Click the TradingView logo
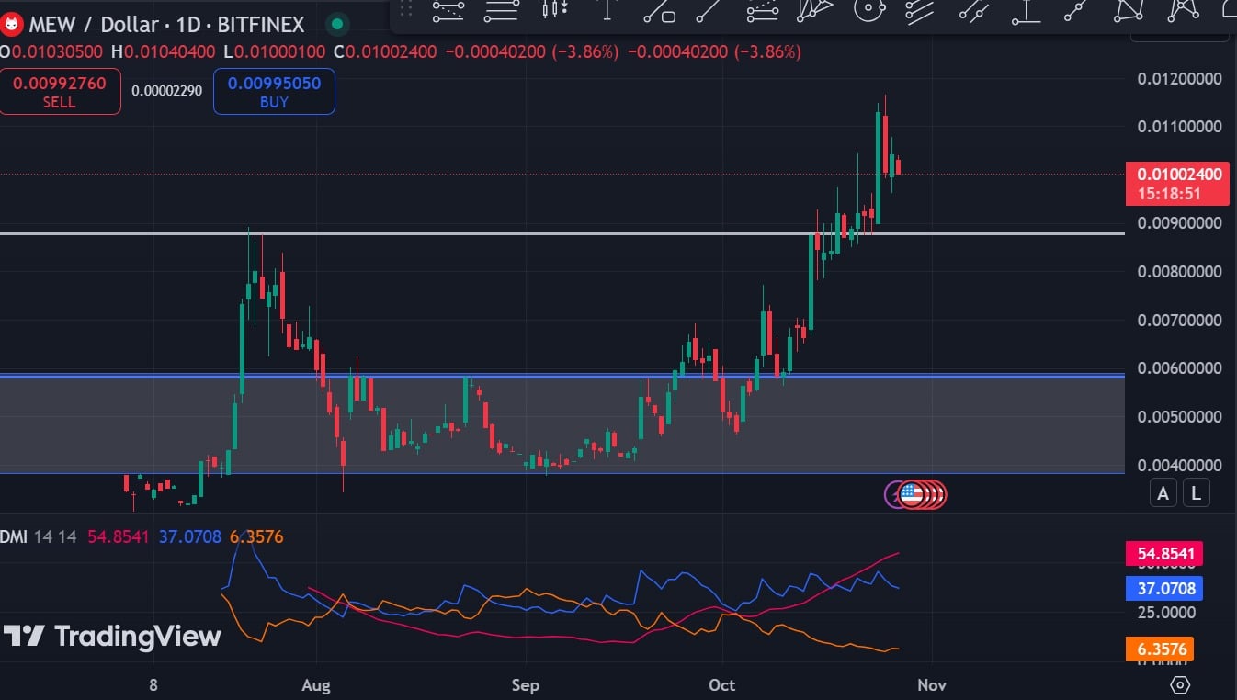The image size is (1237, 700). click(x=112, y=636)
